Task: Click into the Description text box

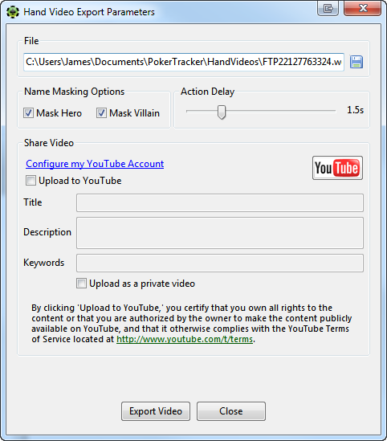Action: (x=220, y=233)
